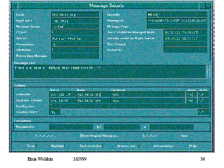Click the horizontal scrollbar below Message Text
Image resolution: width=224 pixels, height=168 pixels.
110,81
